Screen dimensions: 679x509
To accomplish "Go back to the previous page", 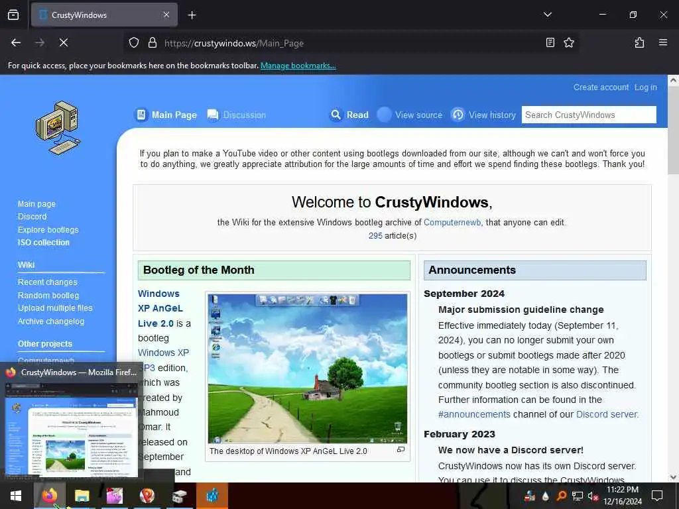I will coord(16,42).
